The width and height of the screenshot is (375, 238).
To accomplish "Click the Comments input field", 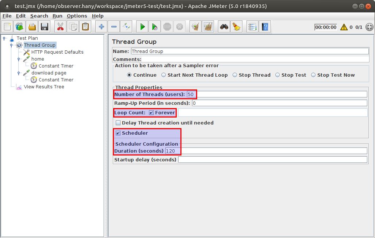I will coord(255,59).
